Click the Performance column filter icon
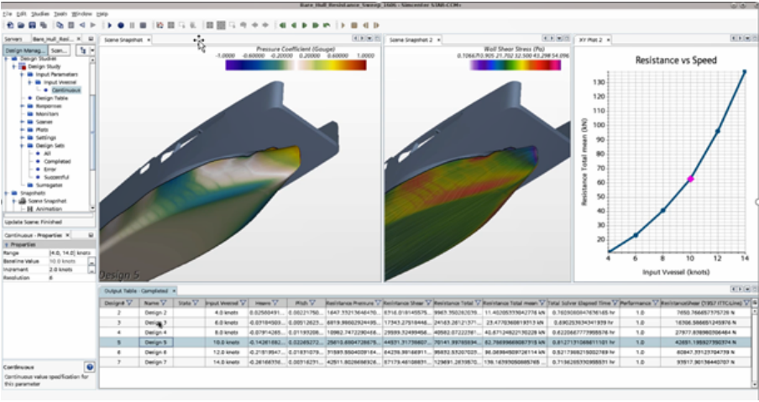 click(x=655, y=303)
